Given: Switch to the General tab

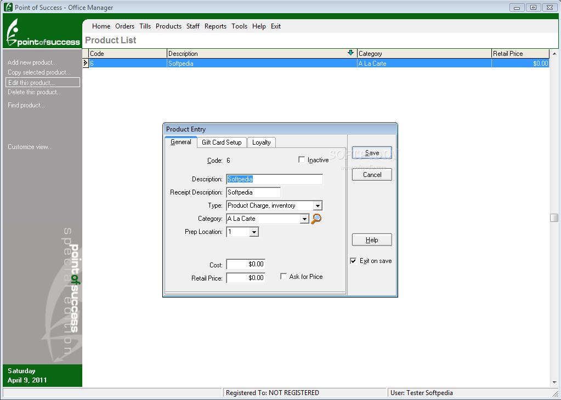Looking at the screenshot, I should (180, 142).
